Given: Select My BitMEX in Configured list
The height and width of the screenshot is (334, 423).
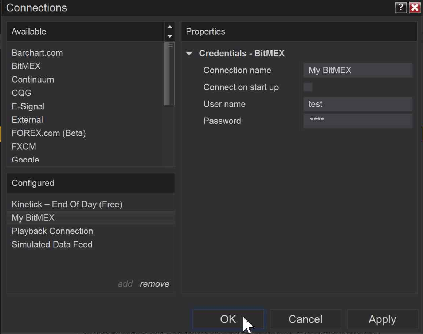Looking at the screenshot, I should click(x=91, y=218).
